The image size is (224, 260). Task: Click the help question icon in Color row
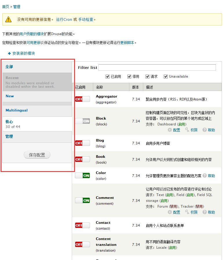205,175
